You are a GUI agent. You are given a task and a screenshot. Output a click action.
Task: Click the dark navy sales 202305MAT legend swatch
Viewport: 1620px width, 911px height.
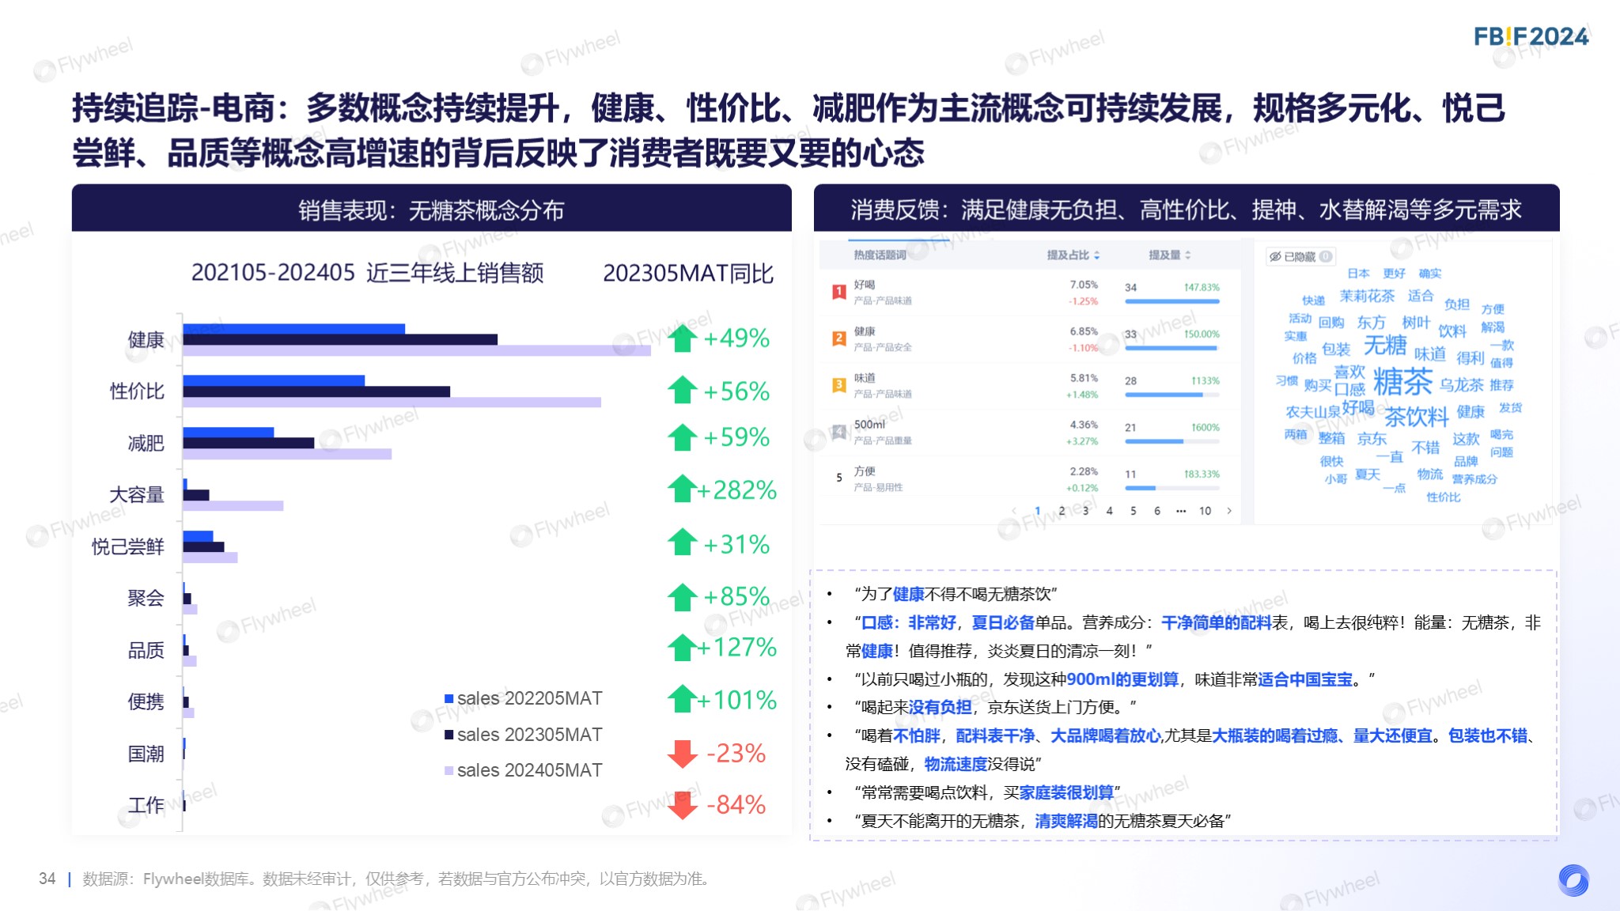tap(449, 735)
